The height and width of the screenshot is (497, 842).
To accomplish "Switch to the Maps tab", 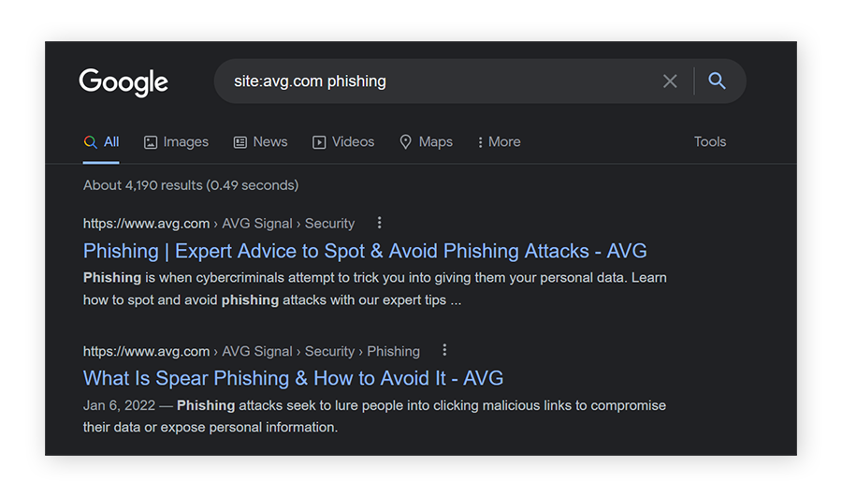I will [435, 142].
